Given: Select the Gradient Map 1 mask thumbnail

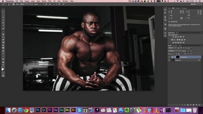Looking at the screenshot, I should pyautogui.click(x=178, y=57).
